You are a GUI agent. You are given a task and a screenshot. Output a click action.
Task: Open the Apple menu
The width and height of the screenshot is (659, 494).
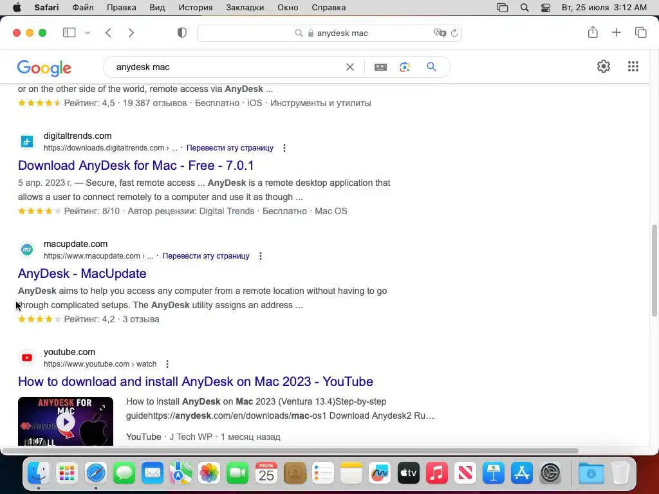[x=17, y=8]
